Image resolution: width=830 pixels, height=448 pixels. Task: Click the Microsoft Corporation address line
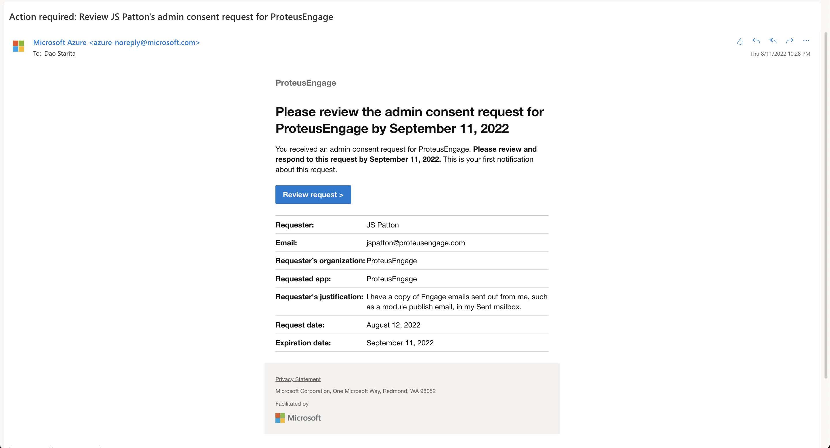(x=355, y=391)
